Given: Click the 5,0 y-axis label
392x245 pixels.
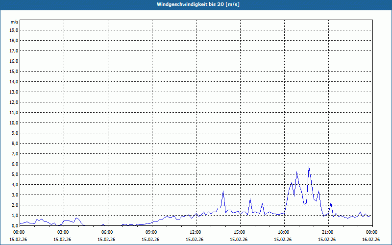Looking at the screenshot, I should point(15,174).
